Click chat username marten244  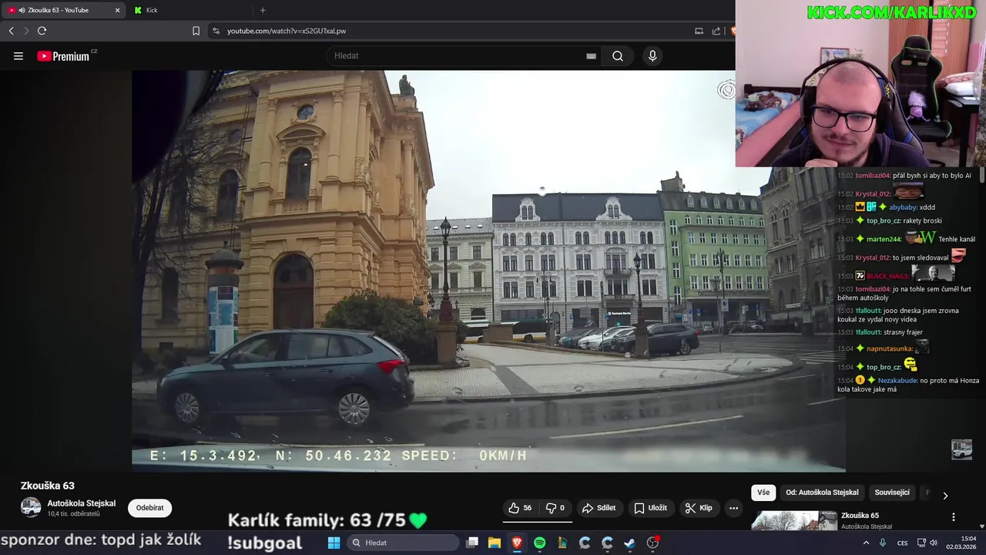(884, 239)
